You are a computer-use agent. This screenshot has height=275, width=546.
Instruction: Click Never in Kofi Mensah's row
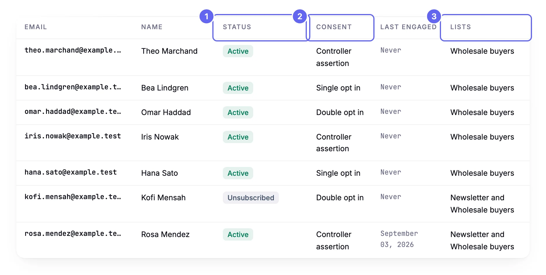pyautogui.click(x=391, y=197)
